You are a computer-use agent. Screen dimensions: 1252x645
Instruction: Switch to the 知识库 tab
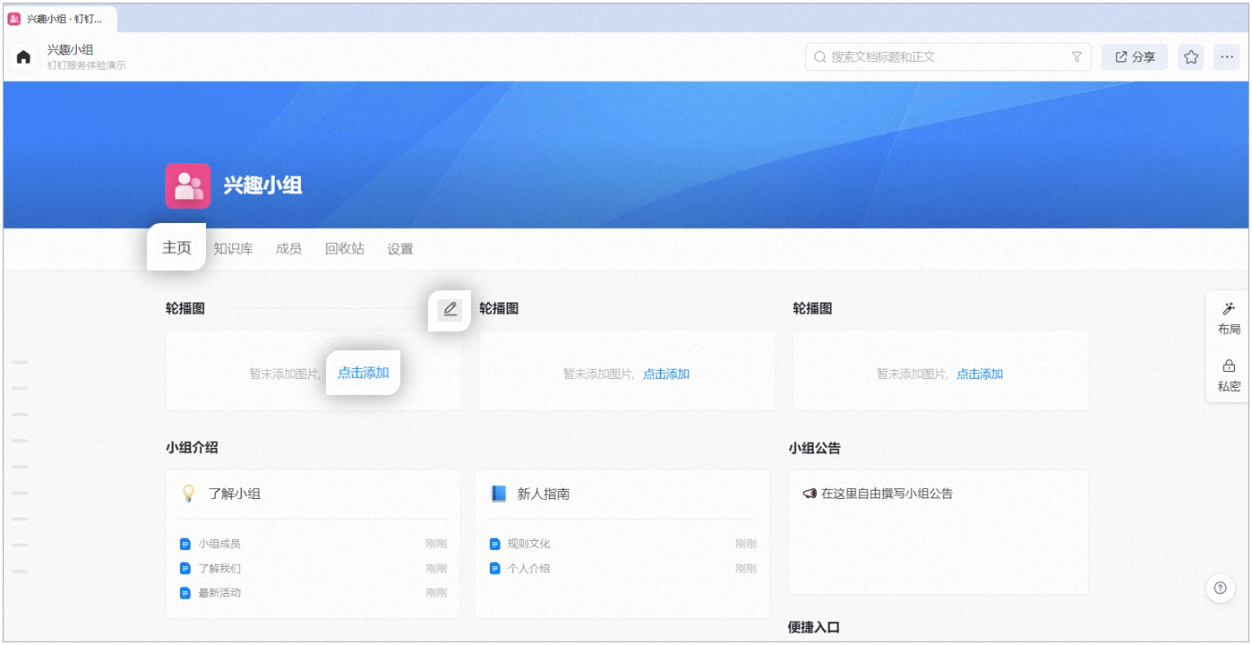pos(233,249)
